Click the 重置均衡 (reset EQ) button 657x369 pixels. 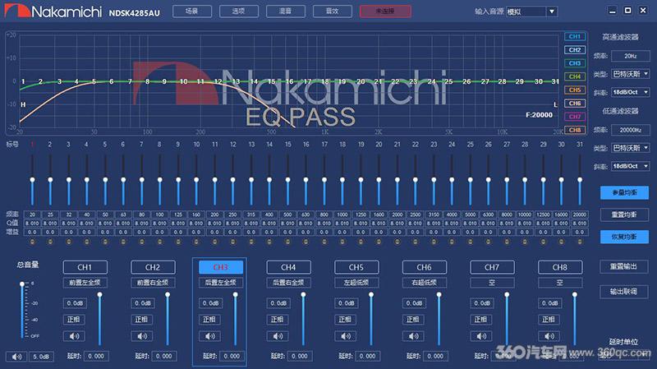coord(624,214)
